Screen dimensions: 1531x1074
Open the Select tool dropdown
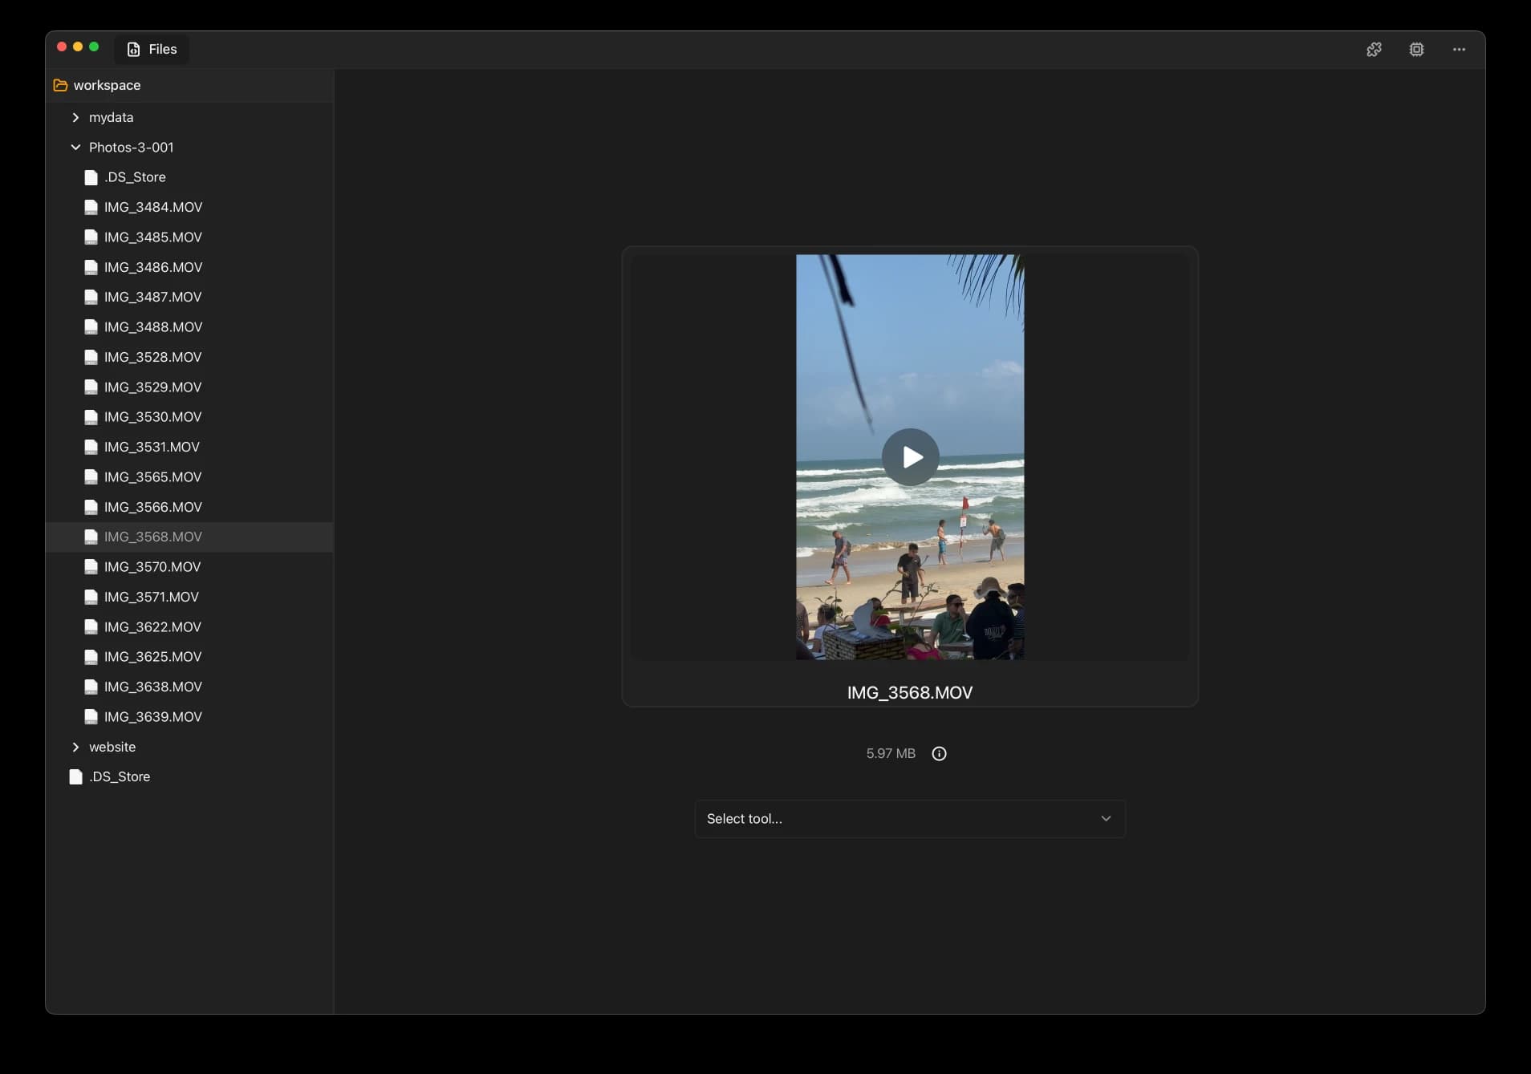tap(909, 818)
